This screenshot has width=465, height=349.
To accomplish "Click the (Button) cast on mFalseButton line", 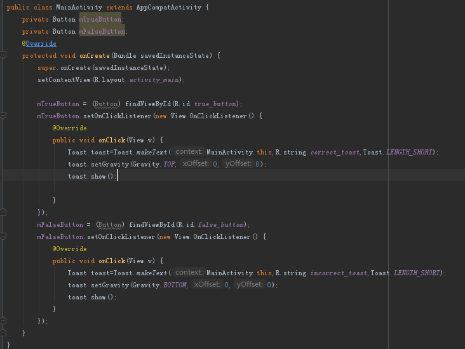I will (x=110, y=225).
